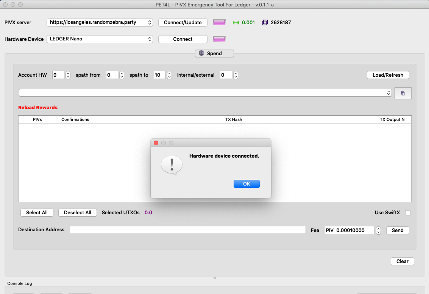
Task: Click the Destination Address input field
Action: point(188,230)
